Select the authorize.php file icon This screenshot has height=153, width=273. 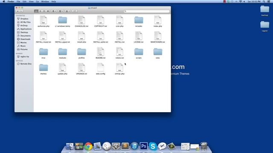pos(44,20)
